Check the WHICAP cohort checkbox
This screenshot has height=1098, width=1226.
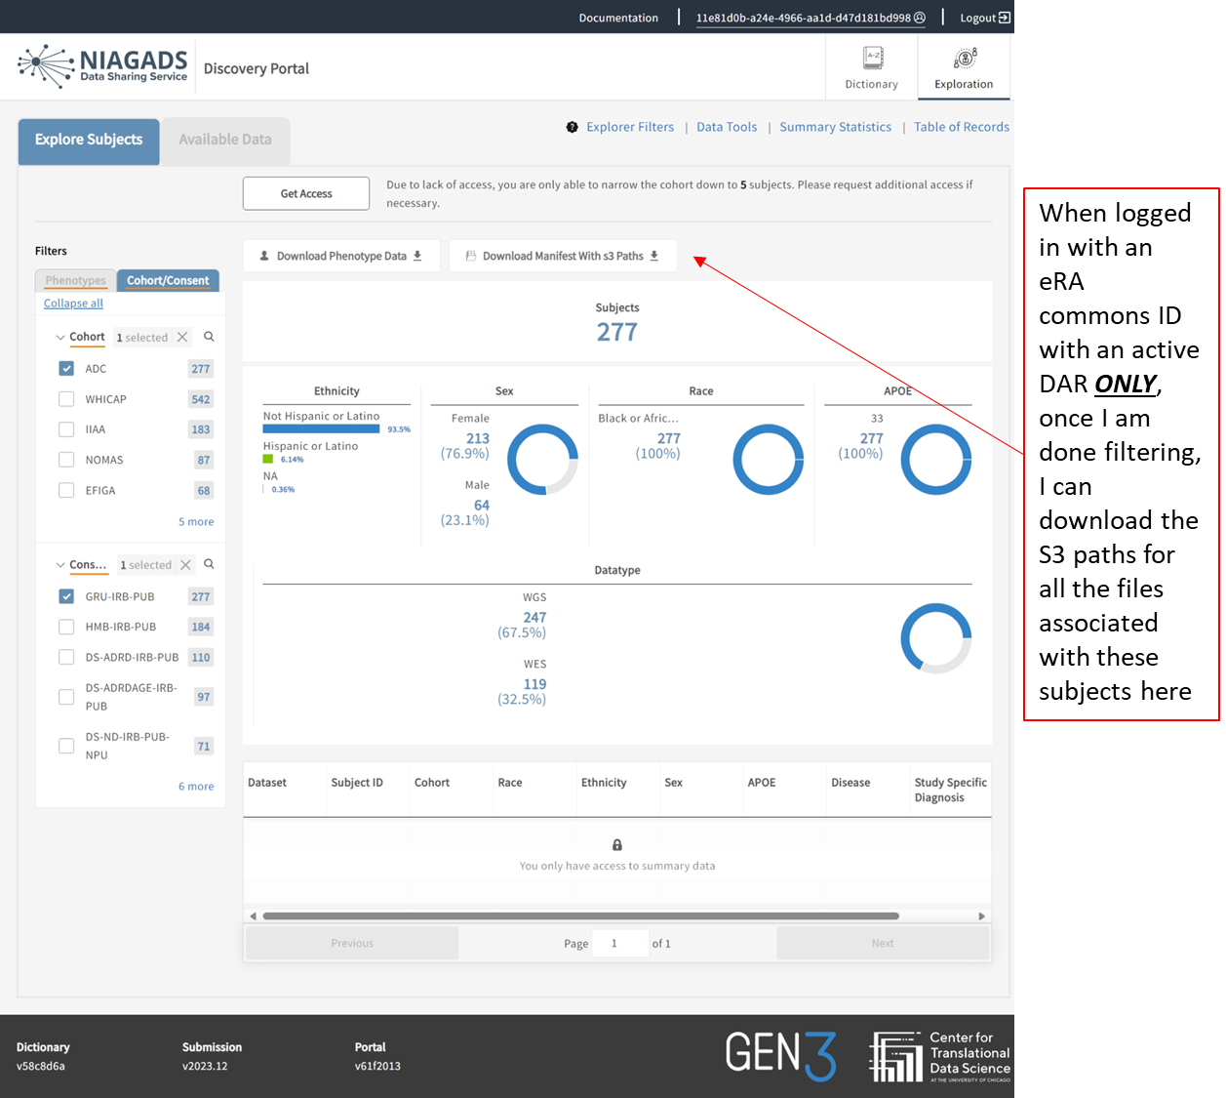66,399
